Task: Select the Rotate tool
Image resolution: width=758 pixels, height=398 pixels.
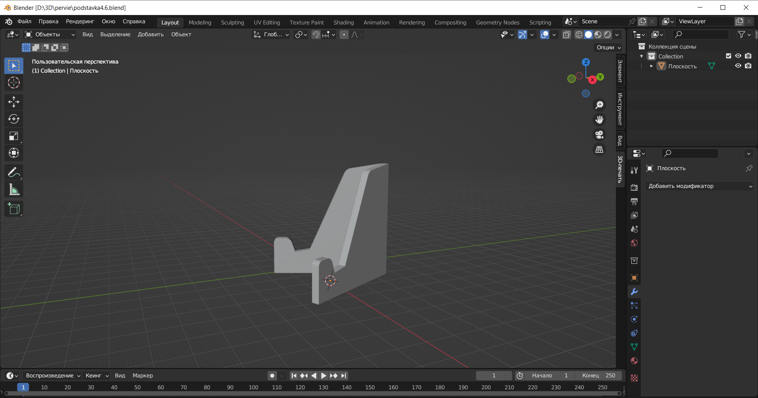Action: coord(14,119)
